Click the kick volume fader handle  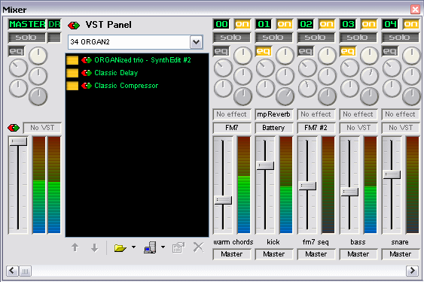pos(265,165)
